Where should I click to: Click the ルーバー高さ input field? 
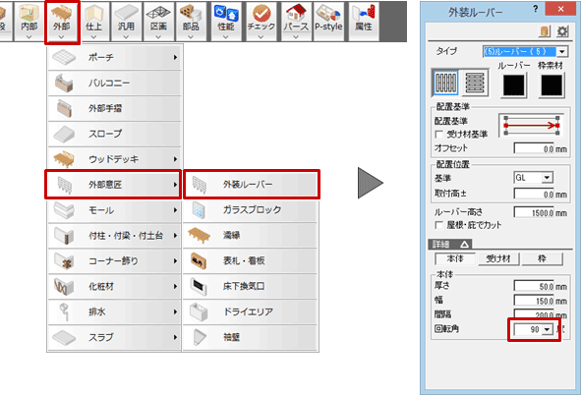[534, 213]
